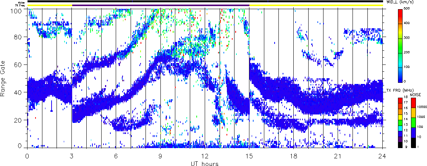The image size is (427, 166).
Task: Click the 200 label on width colorbar
Action: pos(407,53)
